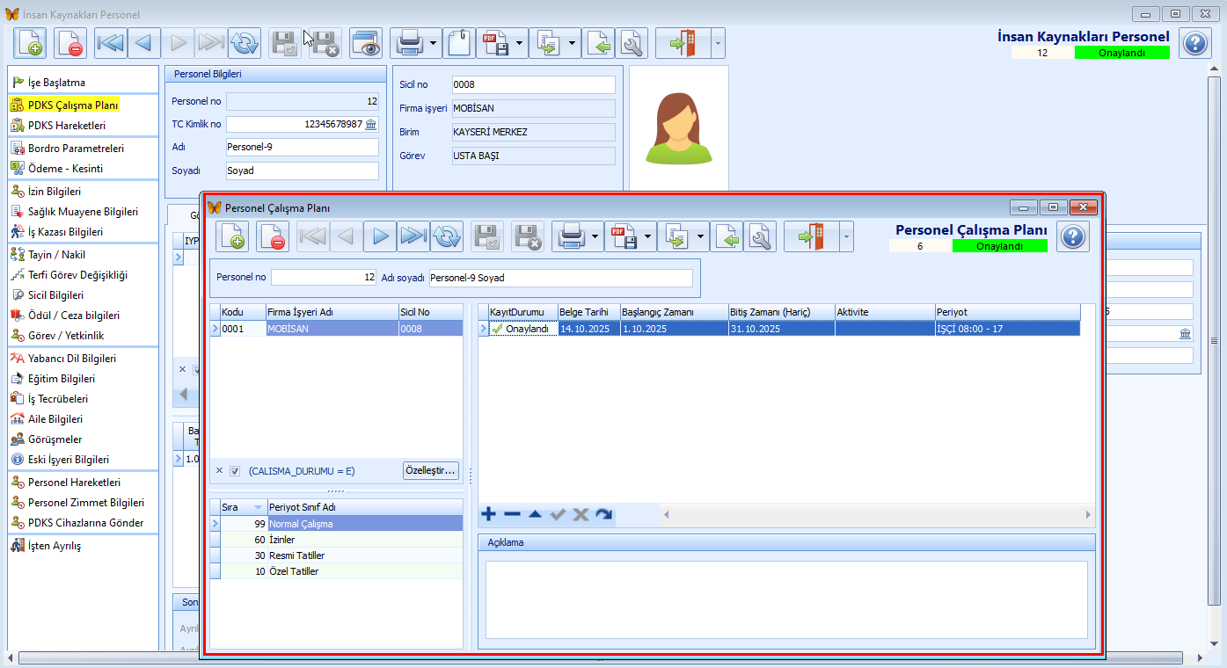
Task: Click new record icon in Personel Çalışma Planı toolbar
Action: [x=232, y=236]
